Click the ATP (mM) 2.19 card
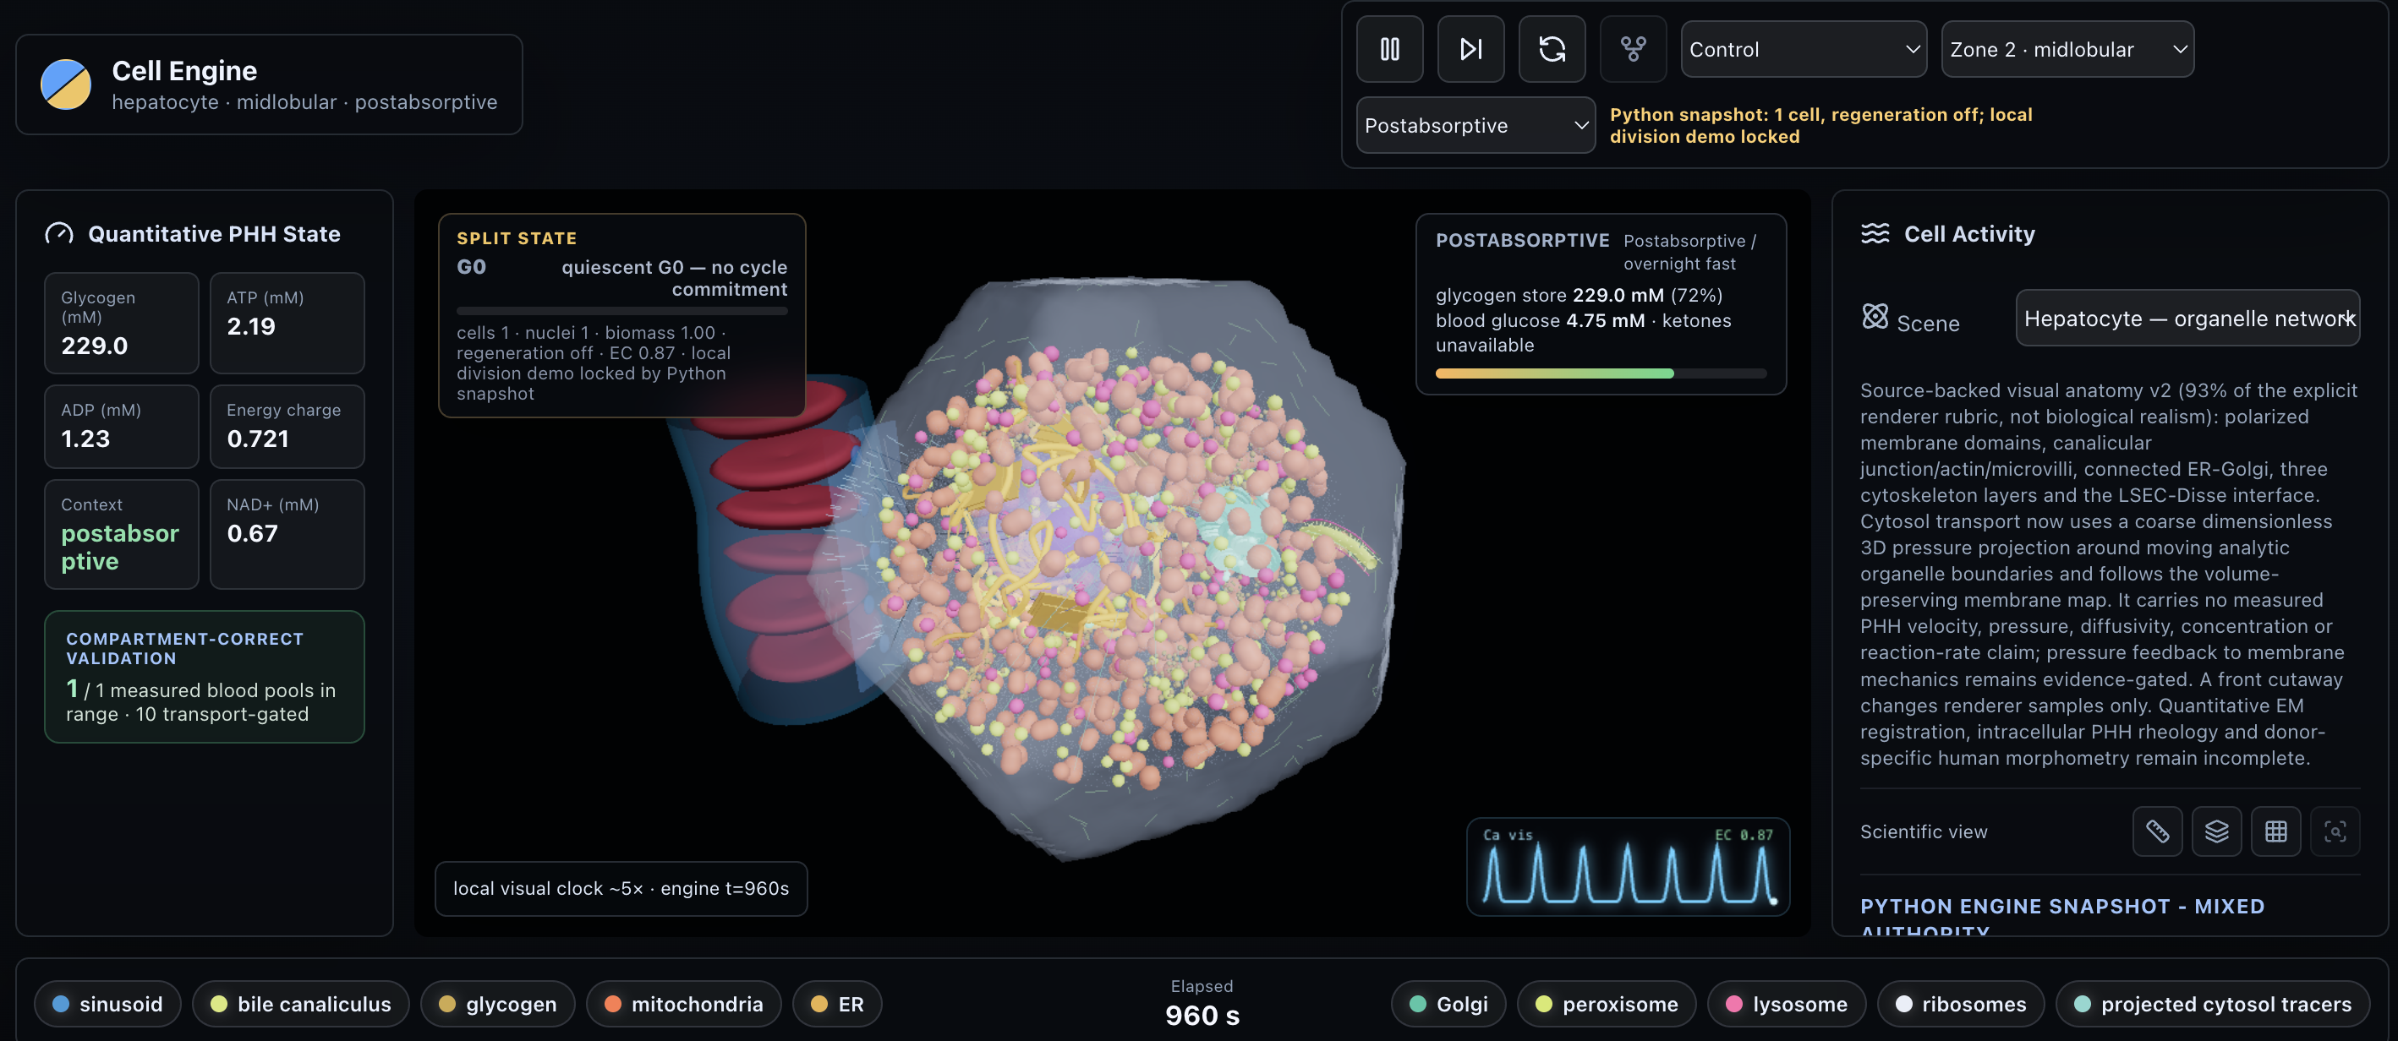This screenshot has height=1041, width=2398. (x=287, y=323)
